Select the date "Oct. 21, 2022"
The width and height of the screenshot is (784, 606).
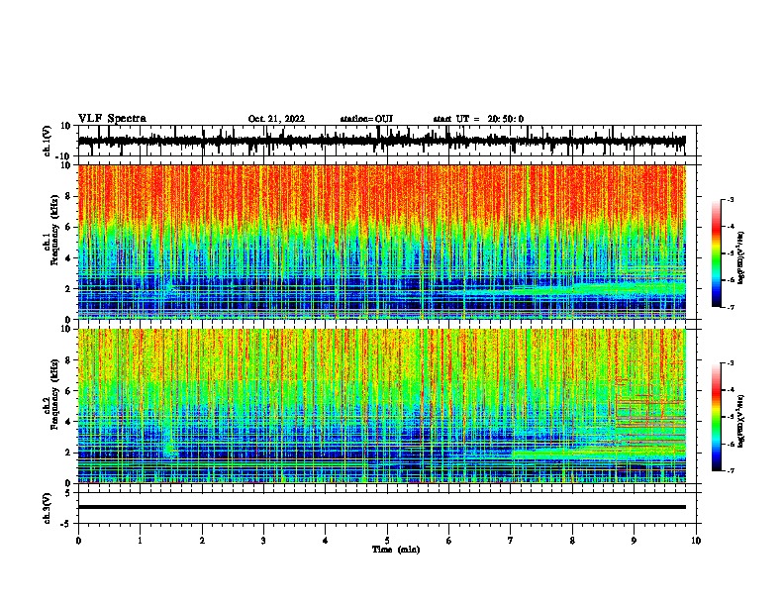click(x=276, y=119)
